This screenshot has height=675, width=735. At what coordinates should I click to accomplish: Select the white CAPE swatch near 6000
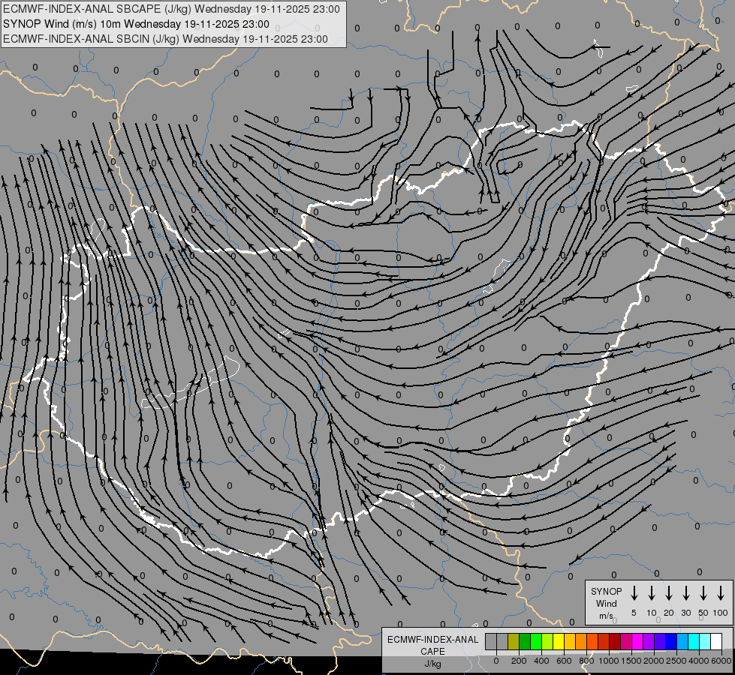(715, 641)
